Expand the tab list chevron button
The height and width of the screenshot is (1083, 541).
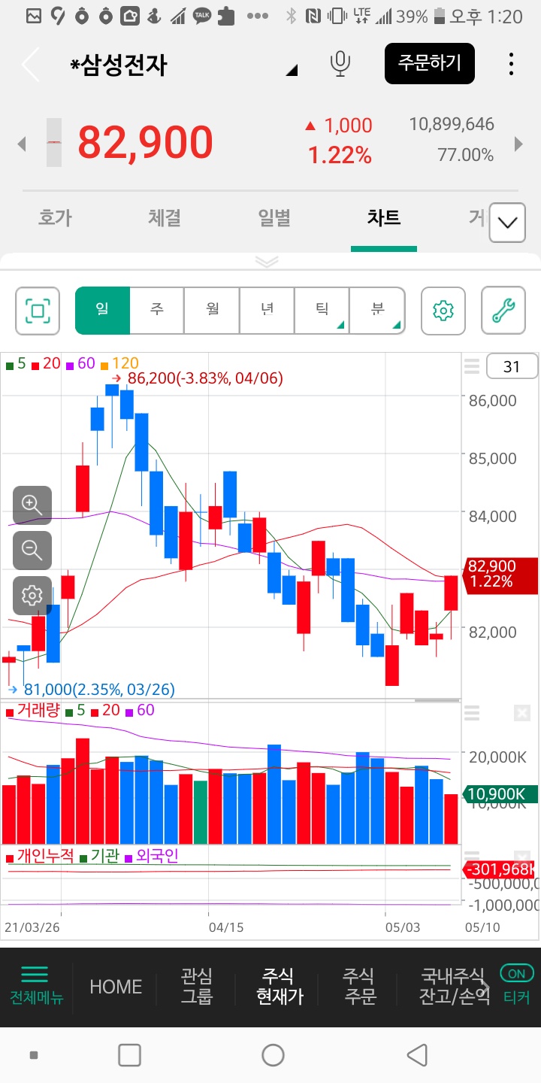[507, 223]
